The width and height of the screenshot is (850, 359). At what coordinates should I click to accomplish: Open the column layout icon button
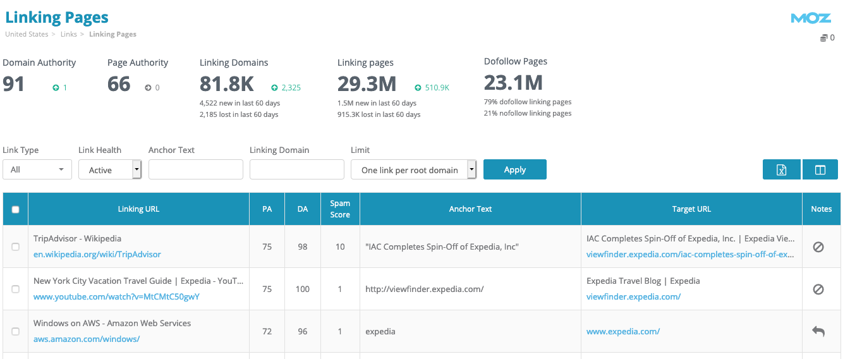pyautogui.click(x=820, y=169)
